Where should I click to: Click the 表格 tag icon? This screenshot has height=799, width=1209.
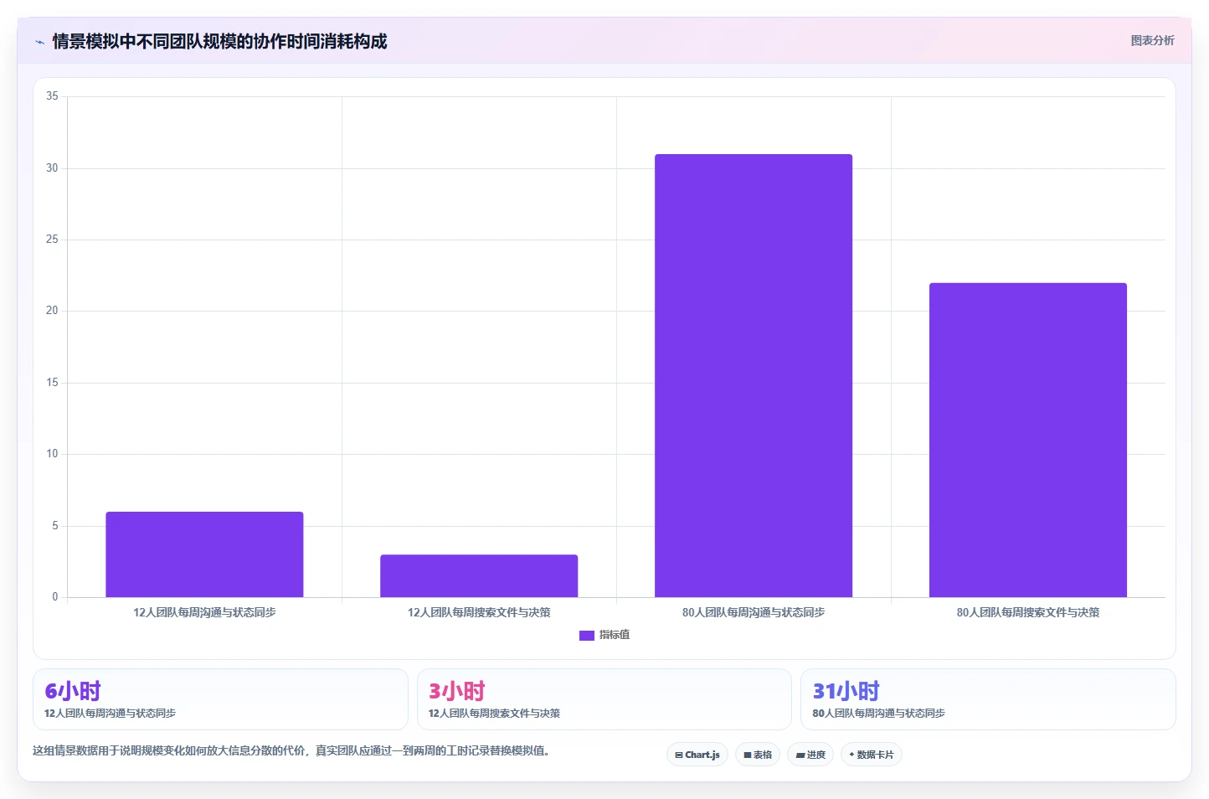[x=748, y=755]
